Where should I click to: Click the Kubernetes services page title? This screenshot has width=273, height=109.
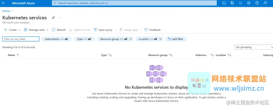25,18
